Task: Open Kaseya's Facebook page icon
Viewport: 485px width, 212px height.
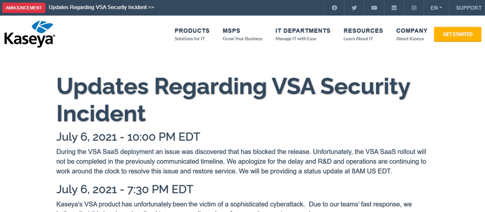Action: [334, 8]
